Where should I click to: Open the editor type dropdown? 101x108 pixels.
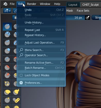(7, 11)
